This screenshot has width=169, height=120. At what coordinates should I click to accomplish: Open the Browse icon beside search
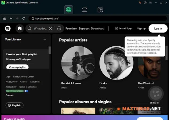[x=59, y=29]
